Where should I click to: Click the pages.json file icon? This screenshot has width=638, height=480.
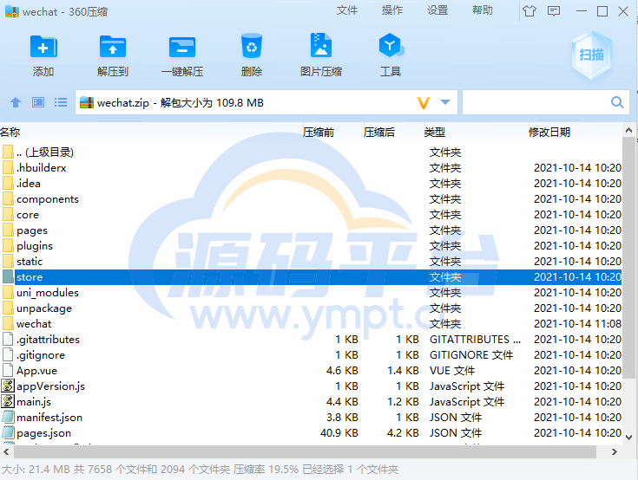(8, 433)
